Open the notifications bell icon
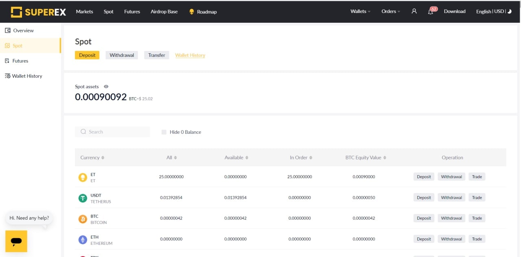This screenshot has height=257, width=521. tap(431, 12)
